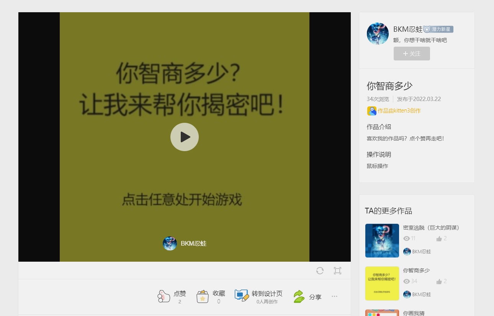Click the 鼠标操作 instruction text
The width and height of the screenshot is (494, 316).
378,166
